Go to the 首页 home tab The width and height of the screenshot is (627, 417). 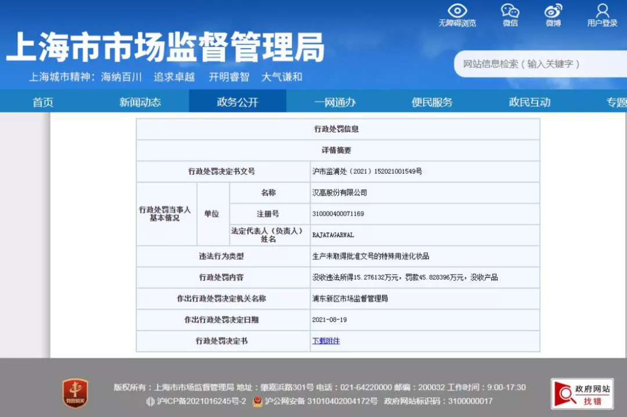(43, 103)
